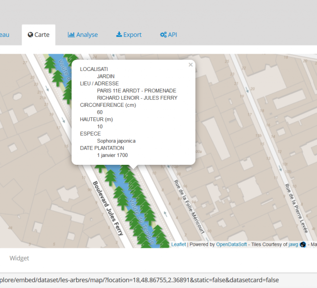Click the Boulevard Jules Ferry street label
This screenshot has width=317, height=288.
(107, 208)
